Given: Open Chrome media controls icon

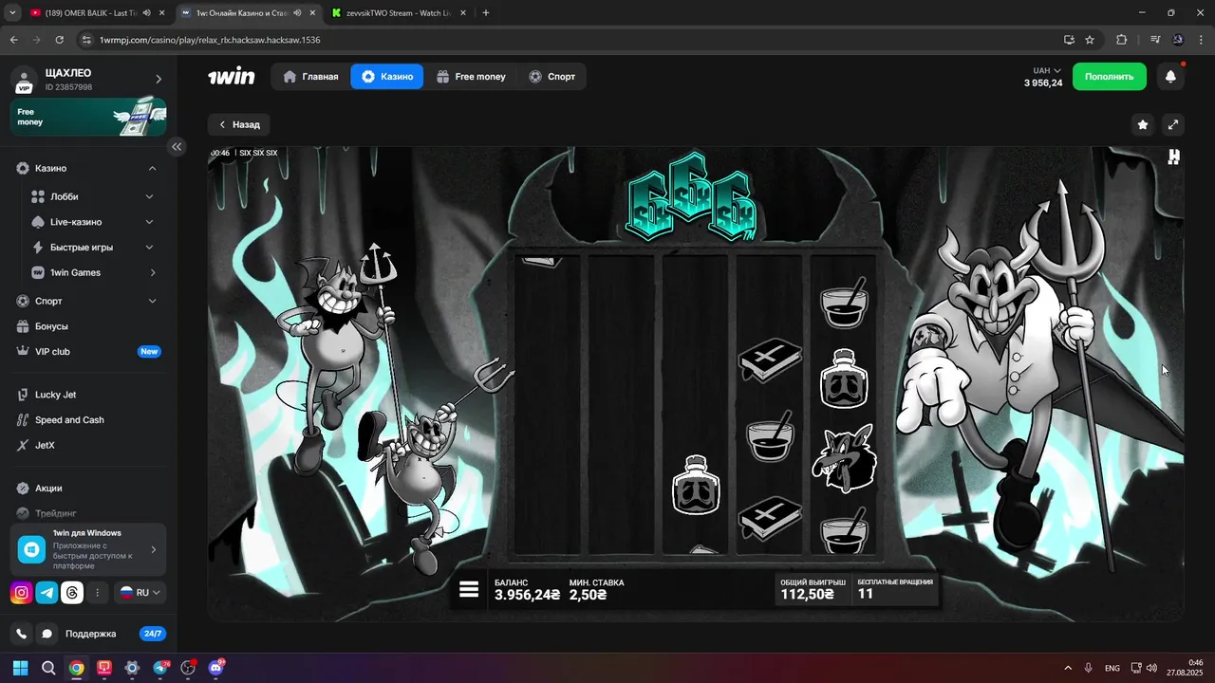Looking at the screenshot, I should [1155, 40].
